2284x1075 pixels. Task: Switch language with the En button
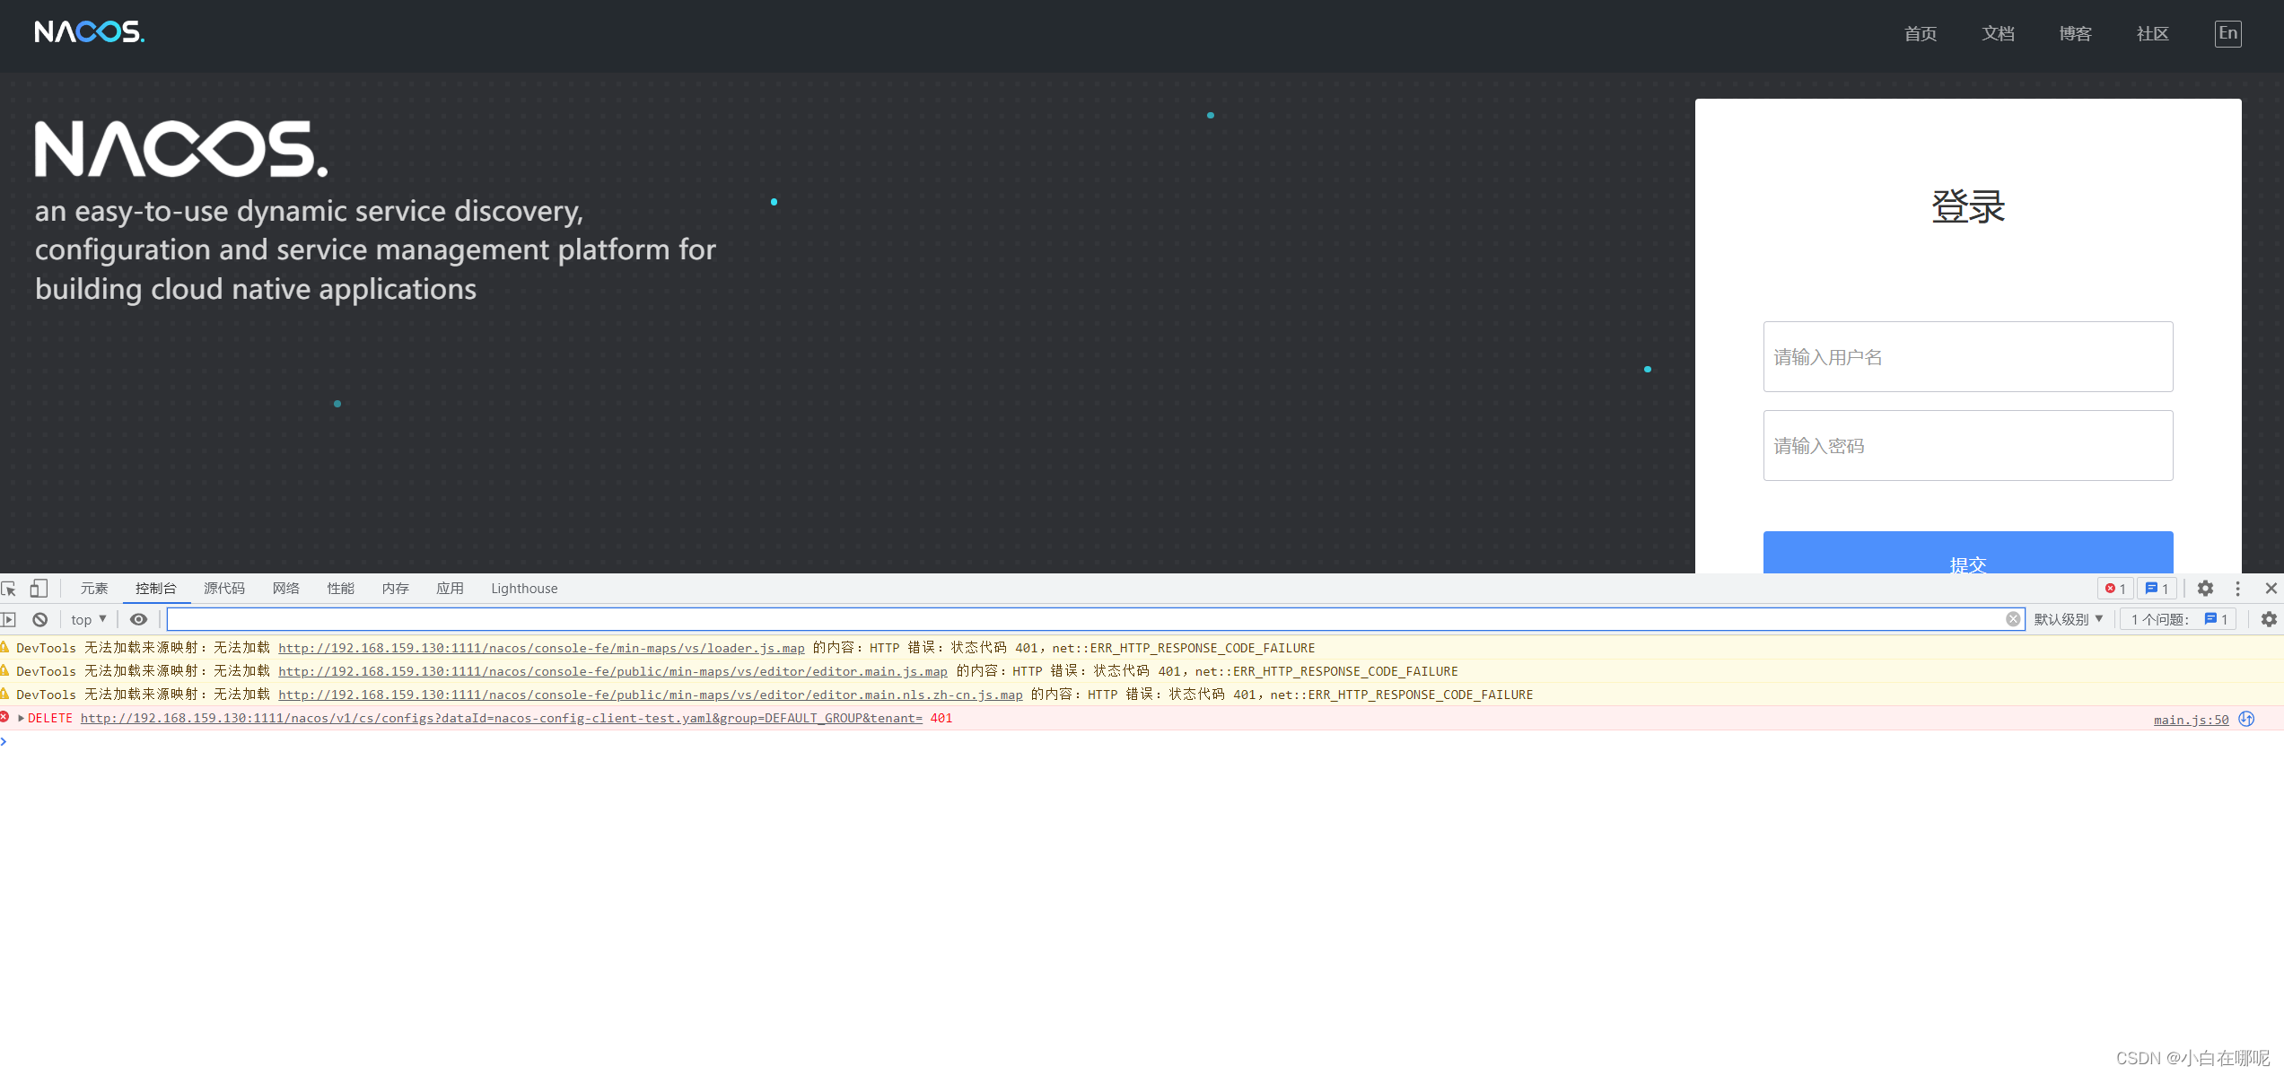coord(2227,33)
